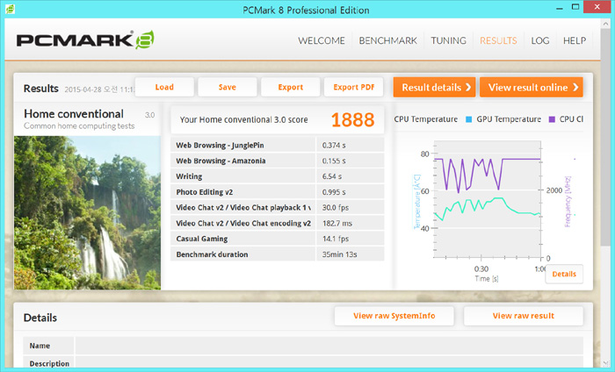Click the Description input field
The width and height of the screenshot is (615, 372).
[329, 363]
